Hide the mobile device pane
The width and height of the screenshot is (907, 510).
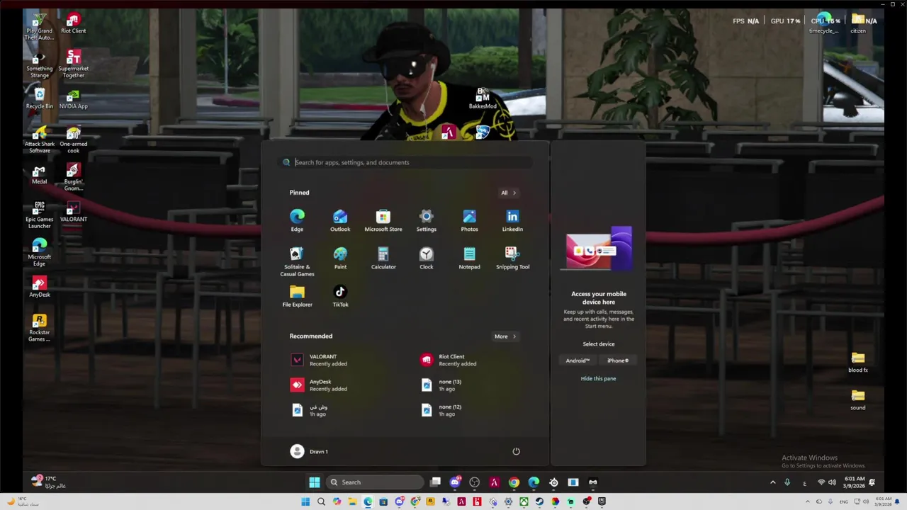coord(598,378)
